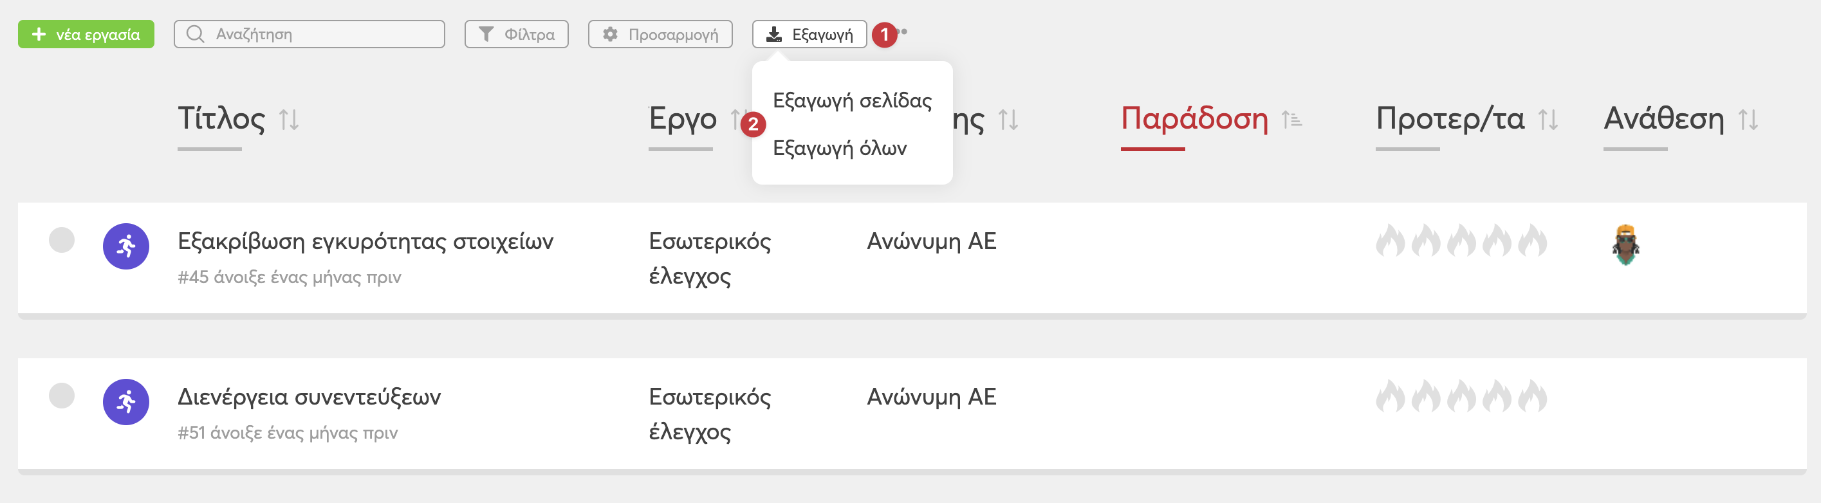This screenshot has width=1821, height=503.
Task: Sort by the Παράδοση column icon
Action: 1291,120
